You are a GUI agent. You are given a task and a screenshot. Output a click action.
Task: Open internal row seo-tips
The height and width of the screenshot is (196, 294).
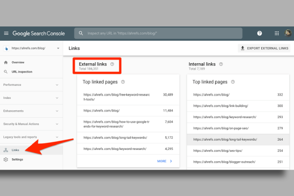point(238,151)
